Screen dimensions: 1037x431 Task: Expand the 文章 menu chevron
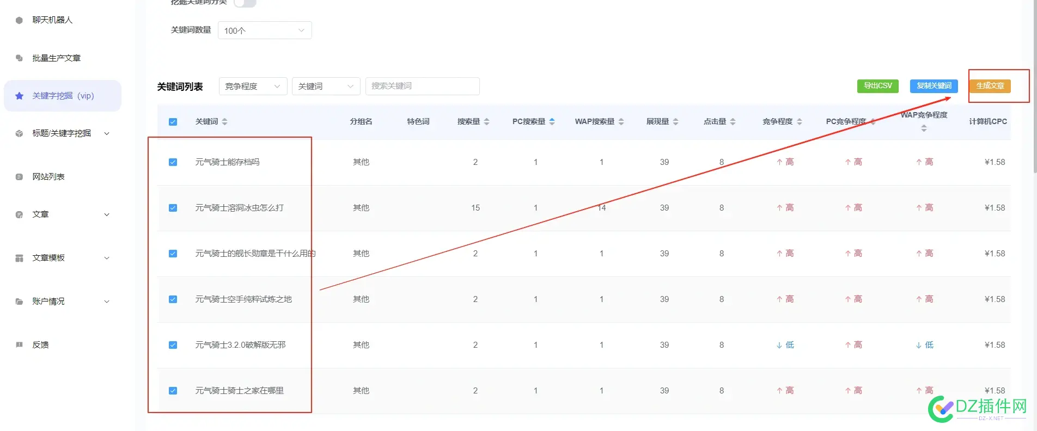(107, 214)
